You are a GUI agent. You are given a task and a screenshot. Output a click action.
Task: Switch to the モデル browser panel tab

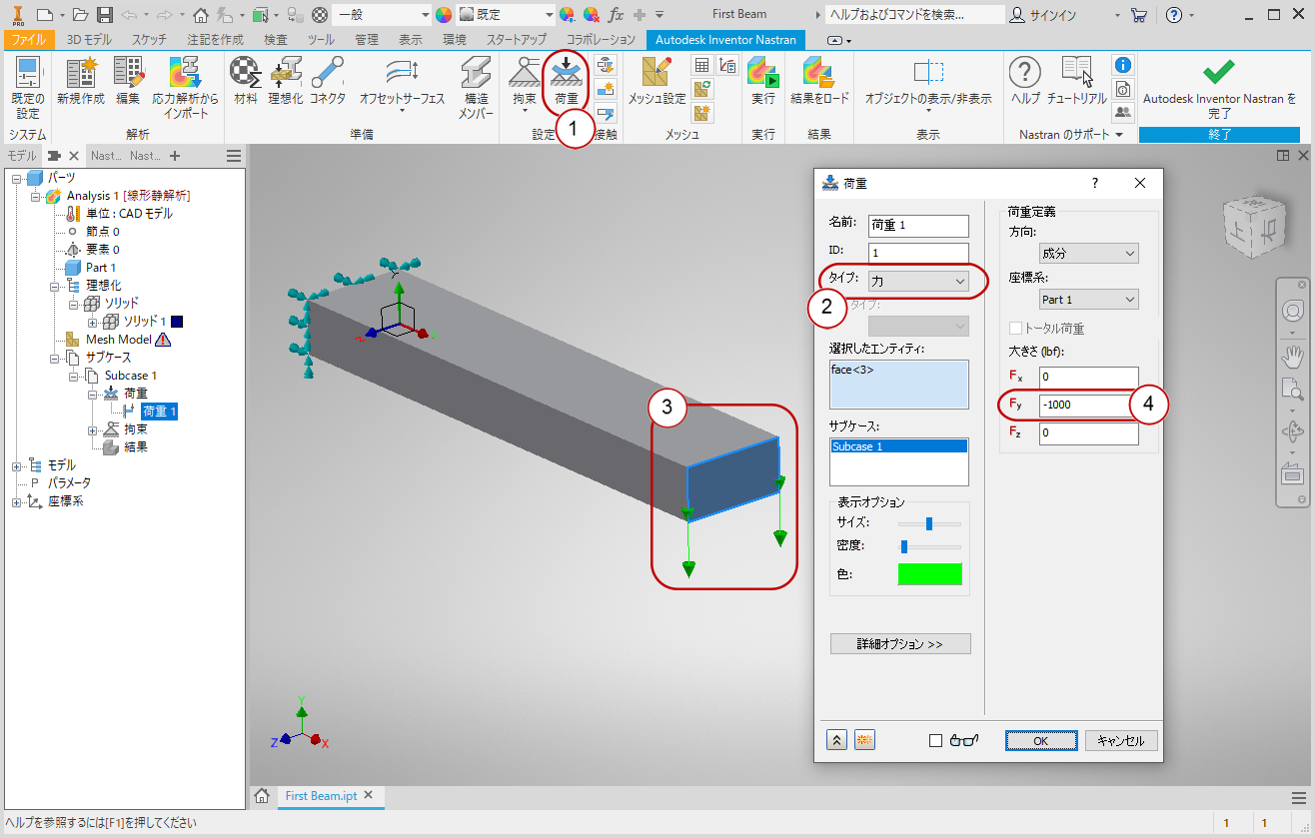click(x=21, y=156)
